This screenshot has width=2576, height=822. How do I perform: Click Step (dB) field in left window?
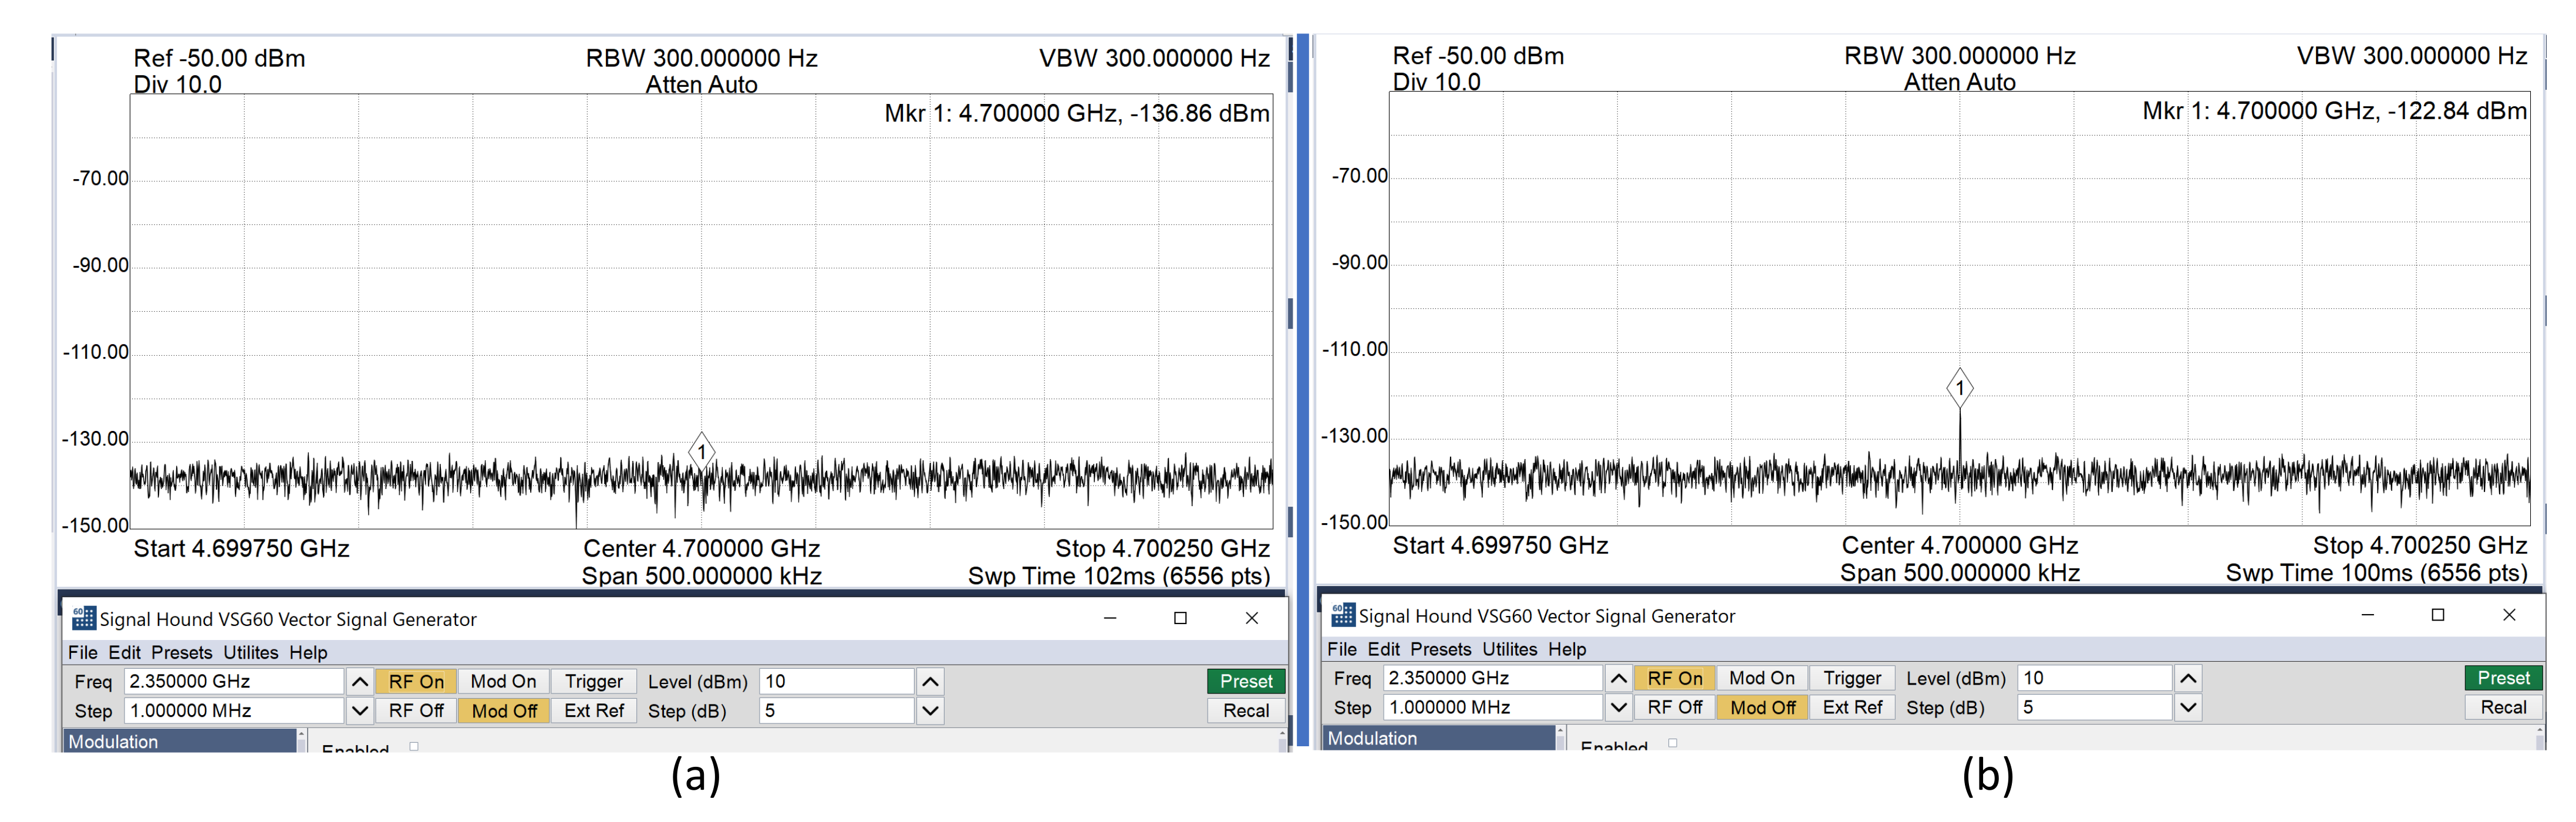(x=836, y=710)
